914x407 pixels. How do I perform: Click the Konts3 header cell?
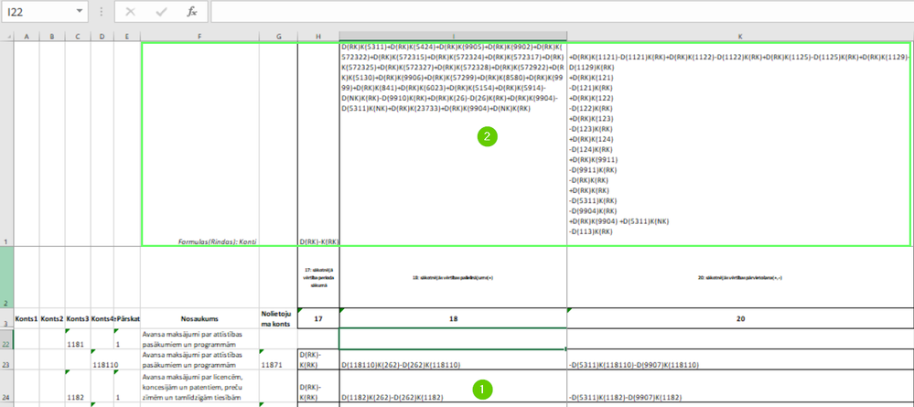click(78, 318)
